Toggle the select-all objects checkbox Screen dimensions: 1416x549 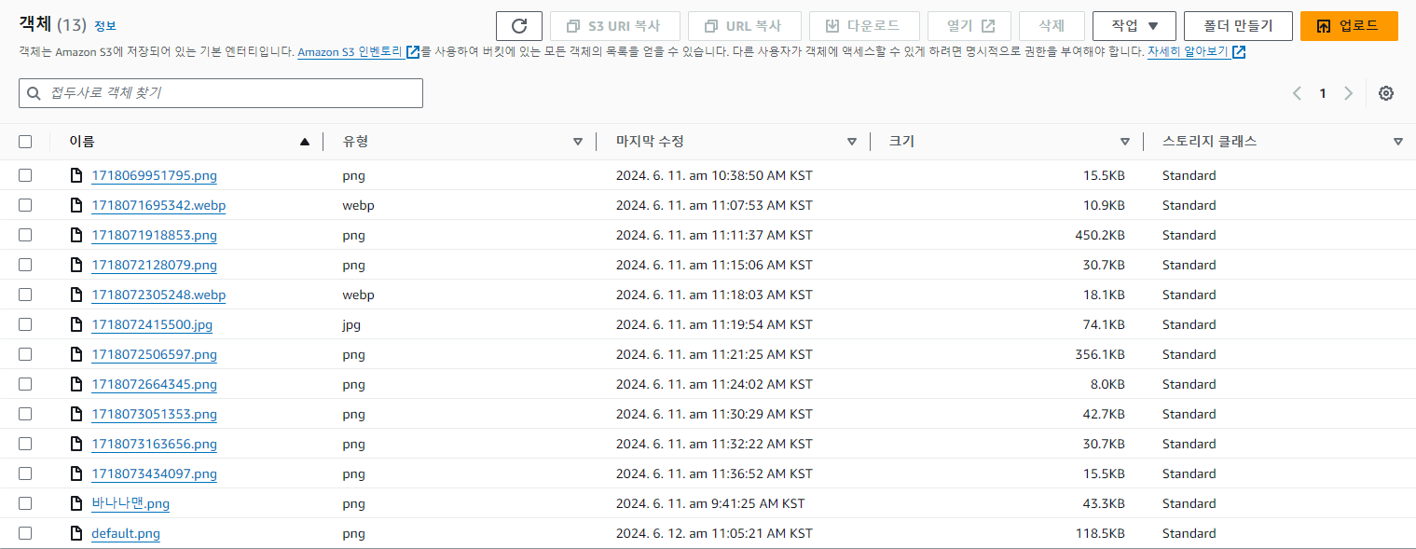pyautogui.click(x=25, y=142)
